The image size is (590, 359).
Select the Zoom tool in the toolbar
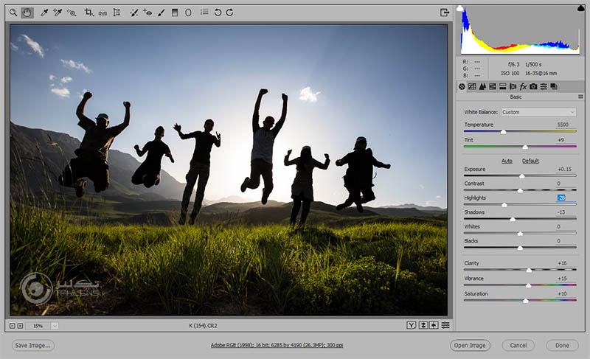coord(13,13)
